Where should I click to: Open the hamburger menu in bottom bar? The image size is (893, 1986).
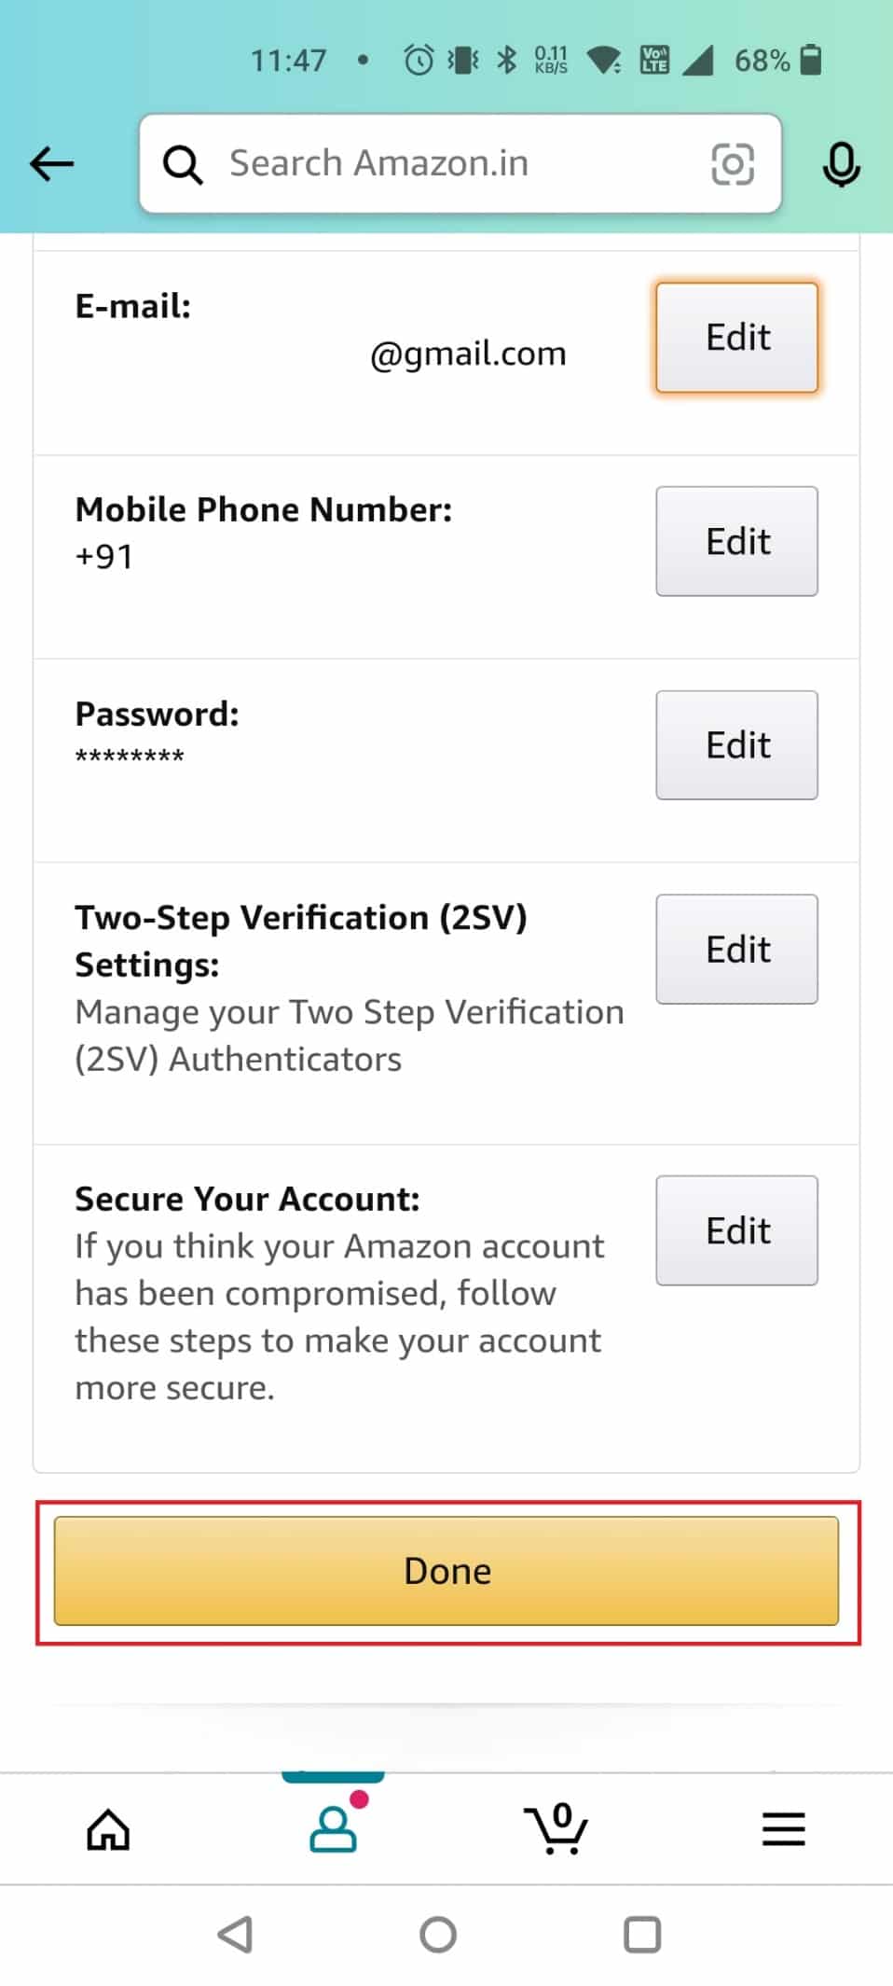point(783,1828)
